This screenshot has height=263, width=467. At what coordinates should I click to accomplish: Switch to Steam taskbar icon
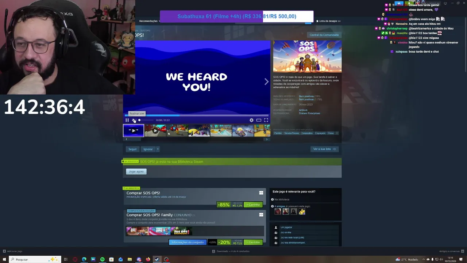click(x=157, y=259)
